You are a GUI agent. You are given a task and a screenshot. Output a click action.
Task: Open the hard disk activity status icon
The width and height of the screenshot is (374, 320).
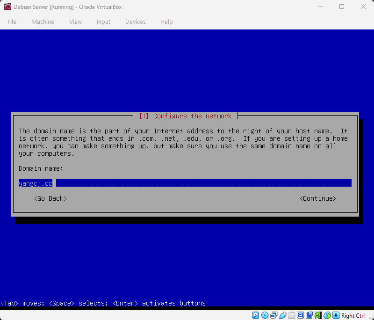256,315
